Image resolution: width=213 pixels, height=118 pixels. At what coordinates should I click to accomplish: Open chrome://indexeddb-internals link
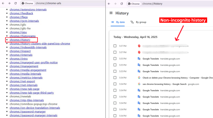[28, 47]
